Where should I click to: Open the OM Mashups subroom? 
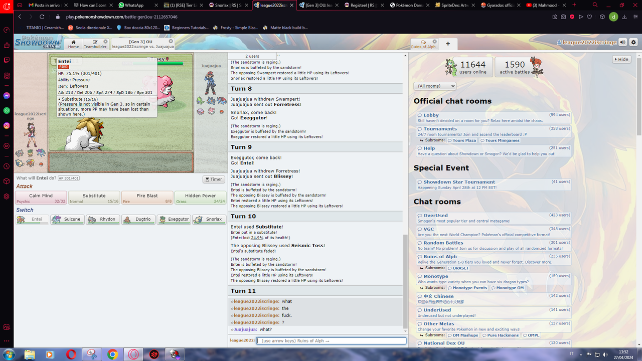tap(463, 335)
